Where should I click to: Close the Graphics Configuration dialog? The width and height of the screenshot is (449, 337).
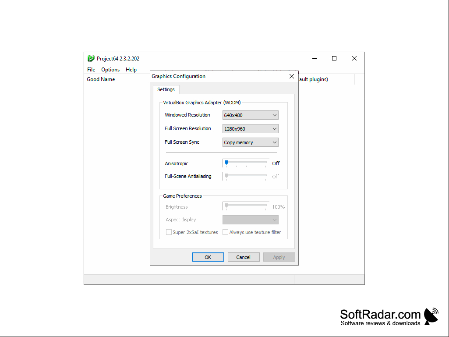click(291, 76)
